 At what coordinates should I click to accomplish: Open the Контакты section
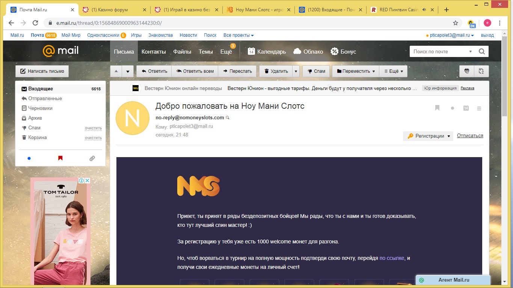click(x=154, y=51)
